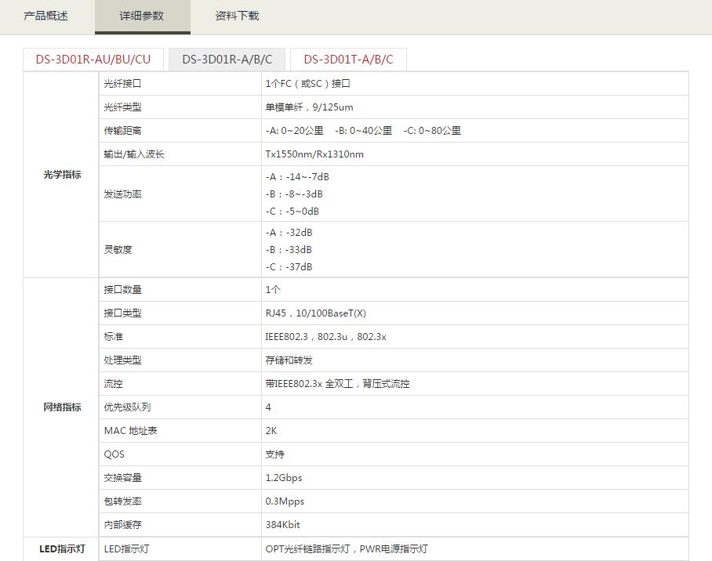The image size is (712, 561).
Task: Select the DS-3D01R-AU/BU/CU model tab
Action: [x=93, y=60]
